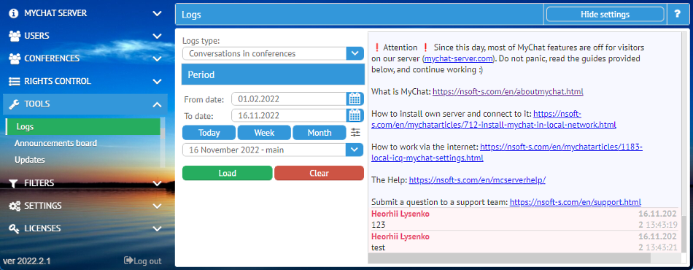
Task: Click the Log out exit icon
Action: point(128,261)
